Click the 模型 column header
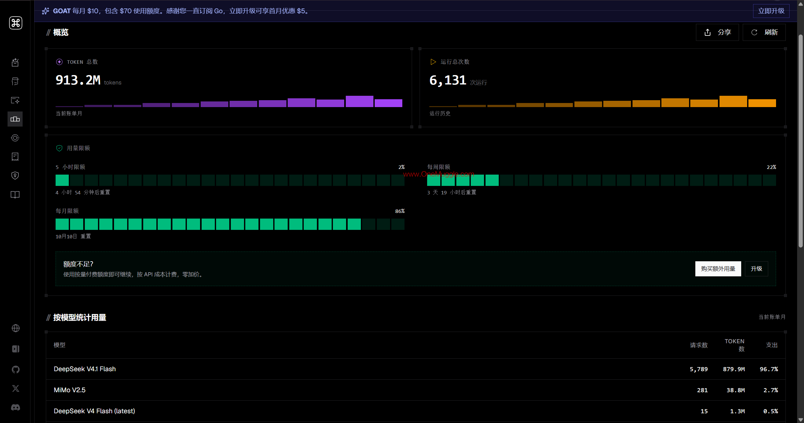Image resolution: width=804 pixels, height=423 pixels. click(60, 345)
